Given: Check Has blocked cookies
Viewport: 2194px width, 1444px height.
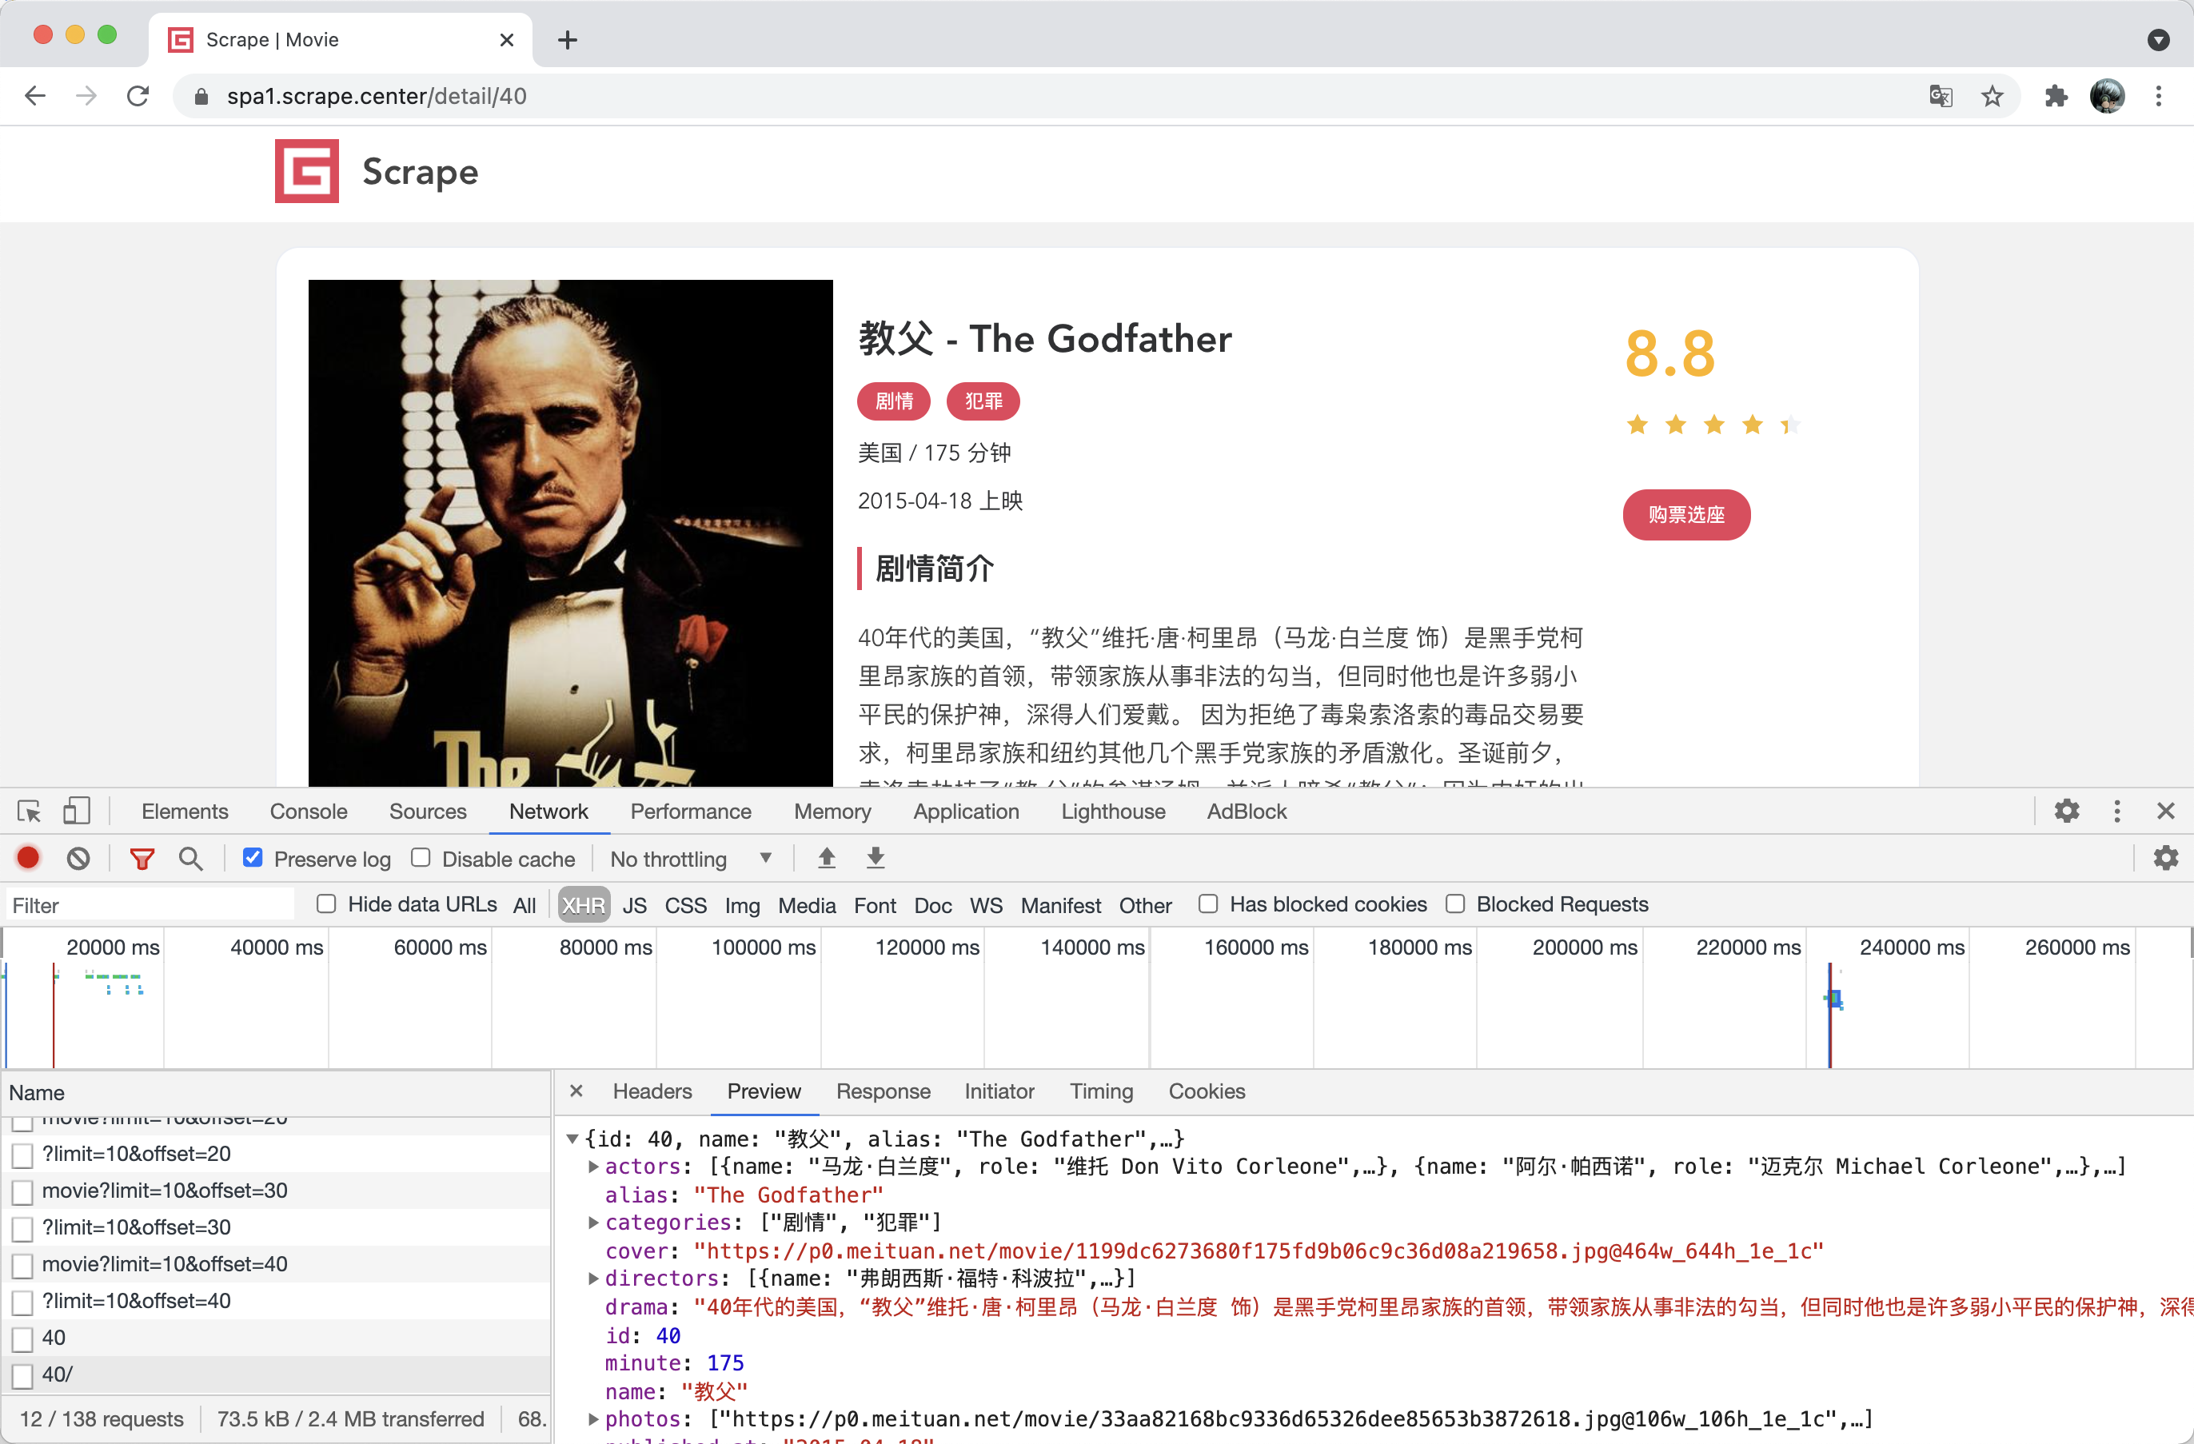Looking at the screenshot, I should point(1209,904).
